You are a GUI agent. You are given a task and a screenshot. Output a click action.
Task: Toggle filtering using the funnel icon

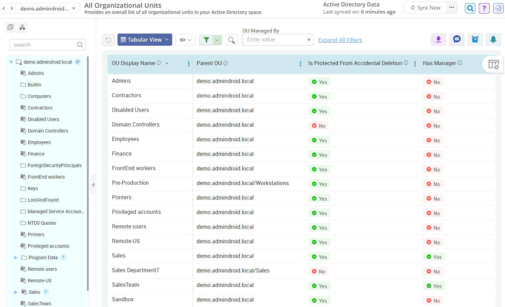pos(206,40)
